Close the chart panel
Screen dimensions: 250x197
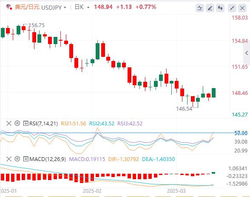click(x=242, y=8)
